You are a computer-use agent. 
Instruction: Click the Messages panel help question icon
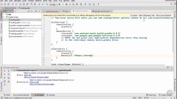[4, 85]
